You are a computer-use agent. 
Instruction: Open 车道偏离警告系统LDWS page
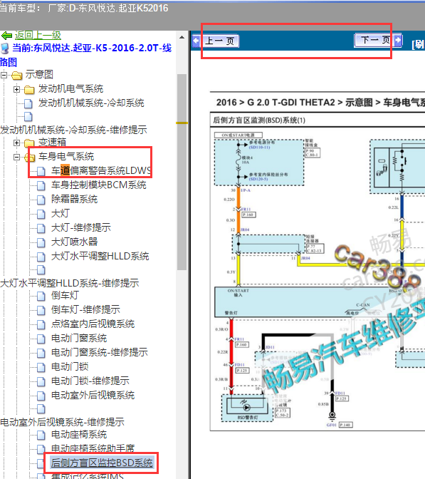click(x=101, y=170)
